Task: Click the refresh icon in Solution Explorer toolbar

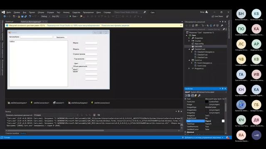Action: click(211, 26)
